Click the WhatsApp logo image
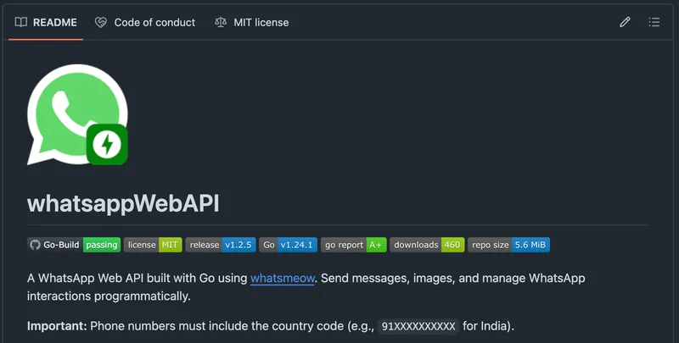 [77, 115]
